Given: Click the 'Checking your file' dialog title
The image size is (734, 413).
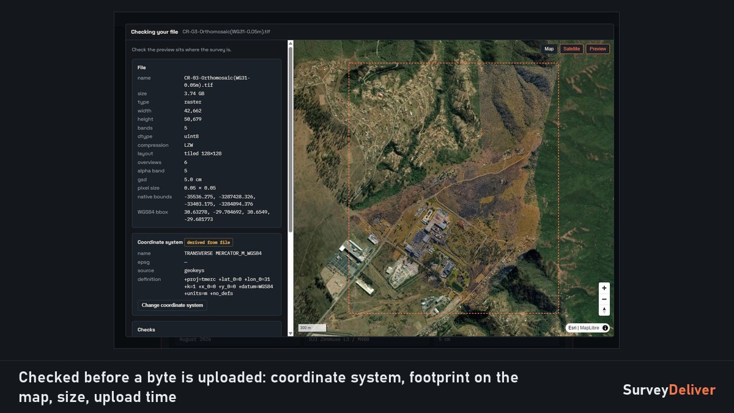Looking at the screenshot, I should 155,32.
